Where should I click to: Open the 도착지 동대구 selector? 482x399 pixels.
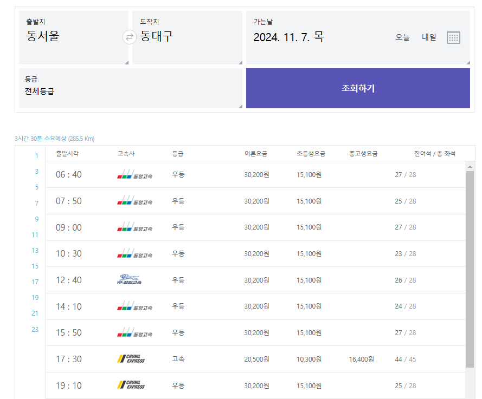187,37
